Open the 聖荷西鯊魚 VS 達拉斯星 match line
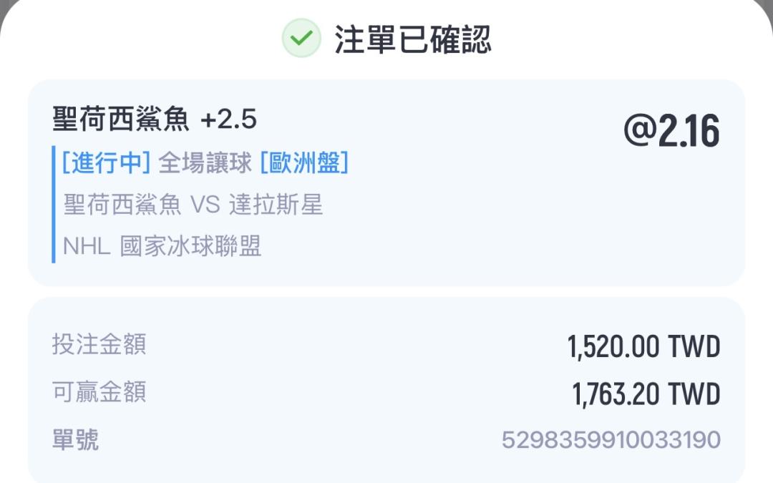 [x=193, y=205]
